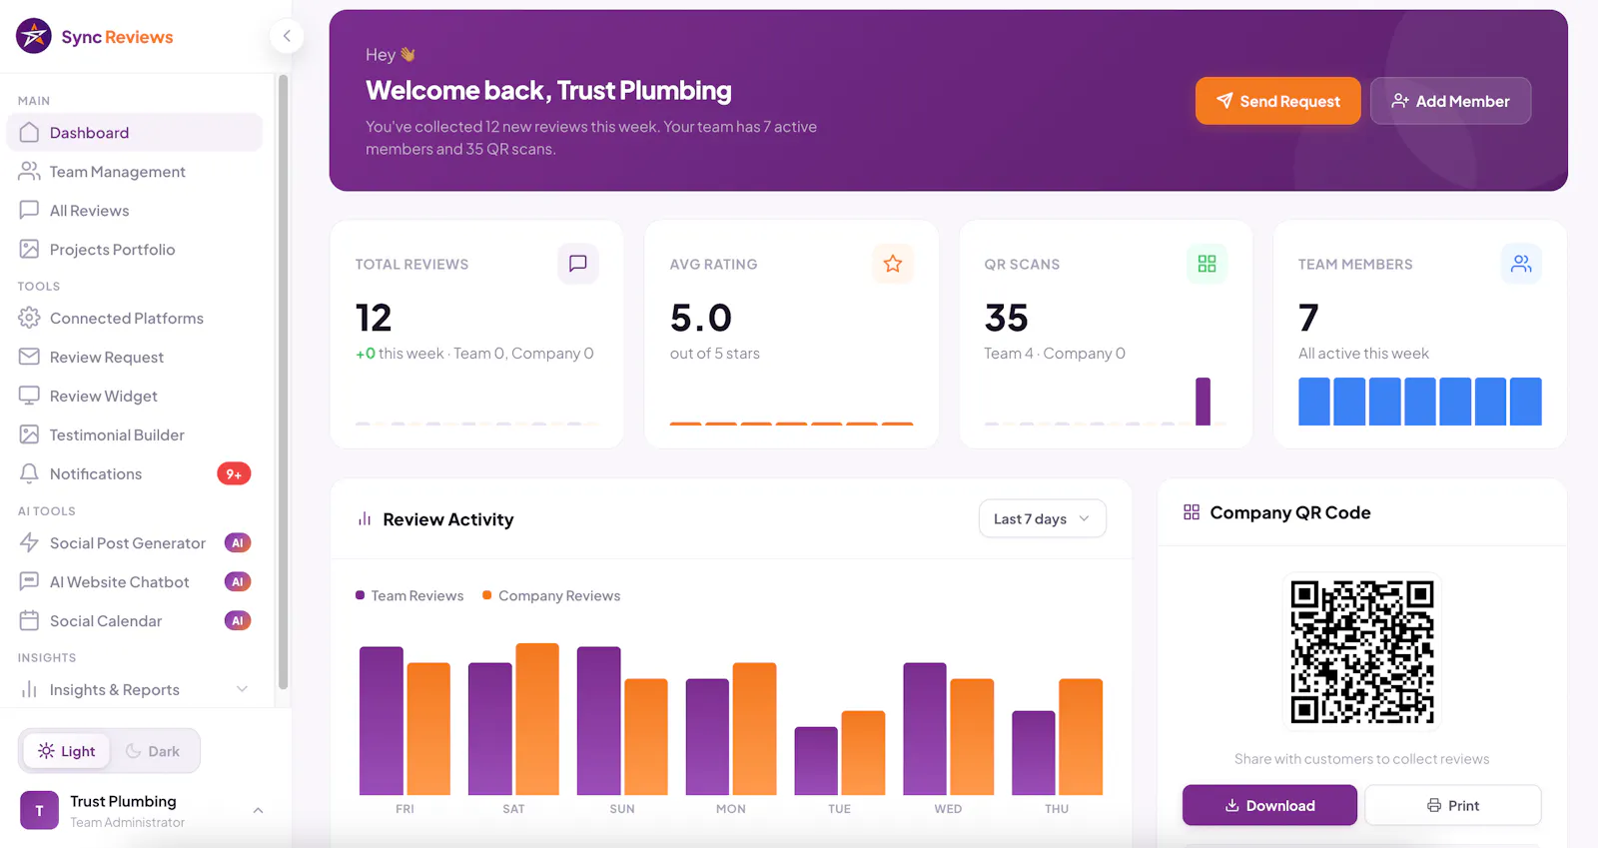Click the Company QR Code grid icon
The height and width of the screenshot is (848, 1598).
click(x=1192, y=512)
